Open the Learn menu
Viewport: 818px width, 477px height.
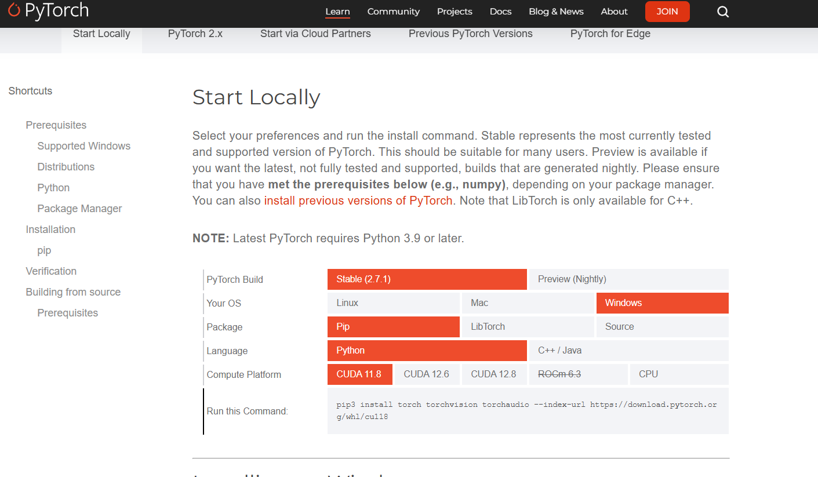337,12
